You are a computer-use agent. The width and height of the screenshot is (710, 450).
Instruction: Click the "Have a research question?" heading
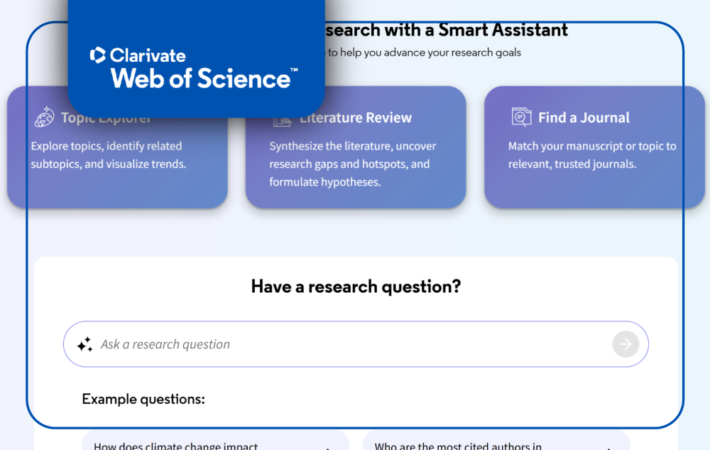(356, 286)
